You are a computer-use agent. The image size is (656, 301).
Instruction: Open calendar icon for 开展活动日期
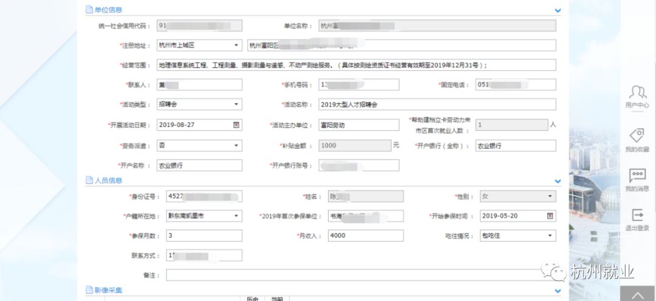point(236,124)
